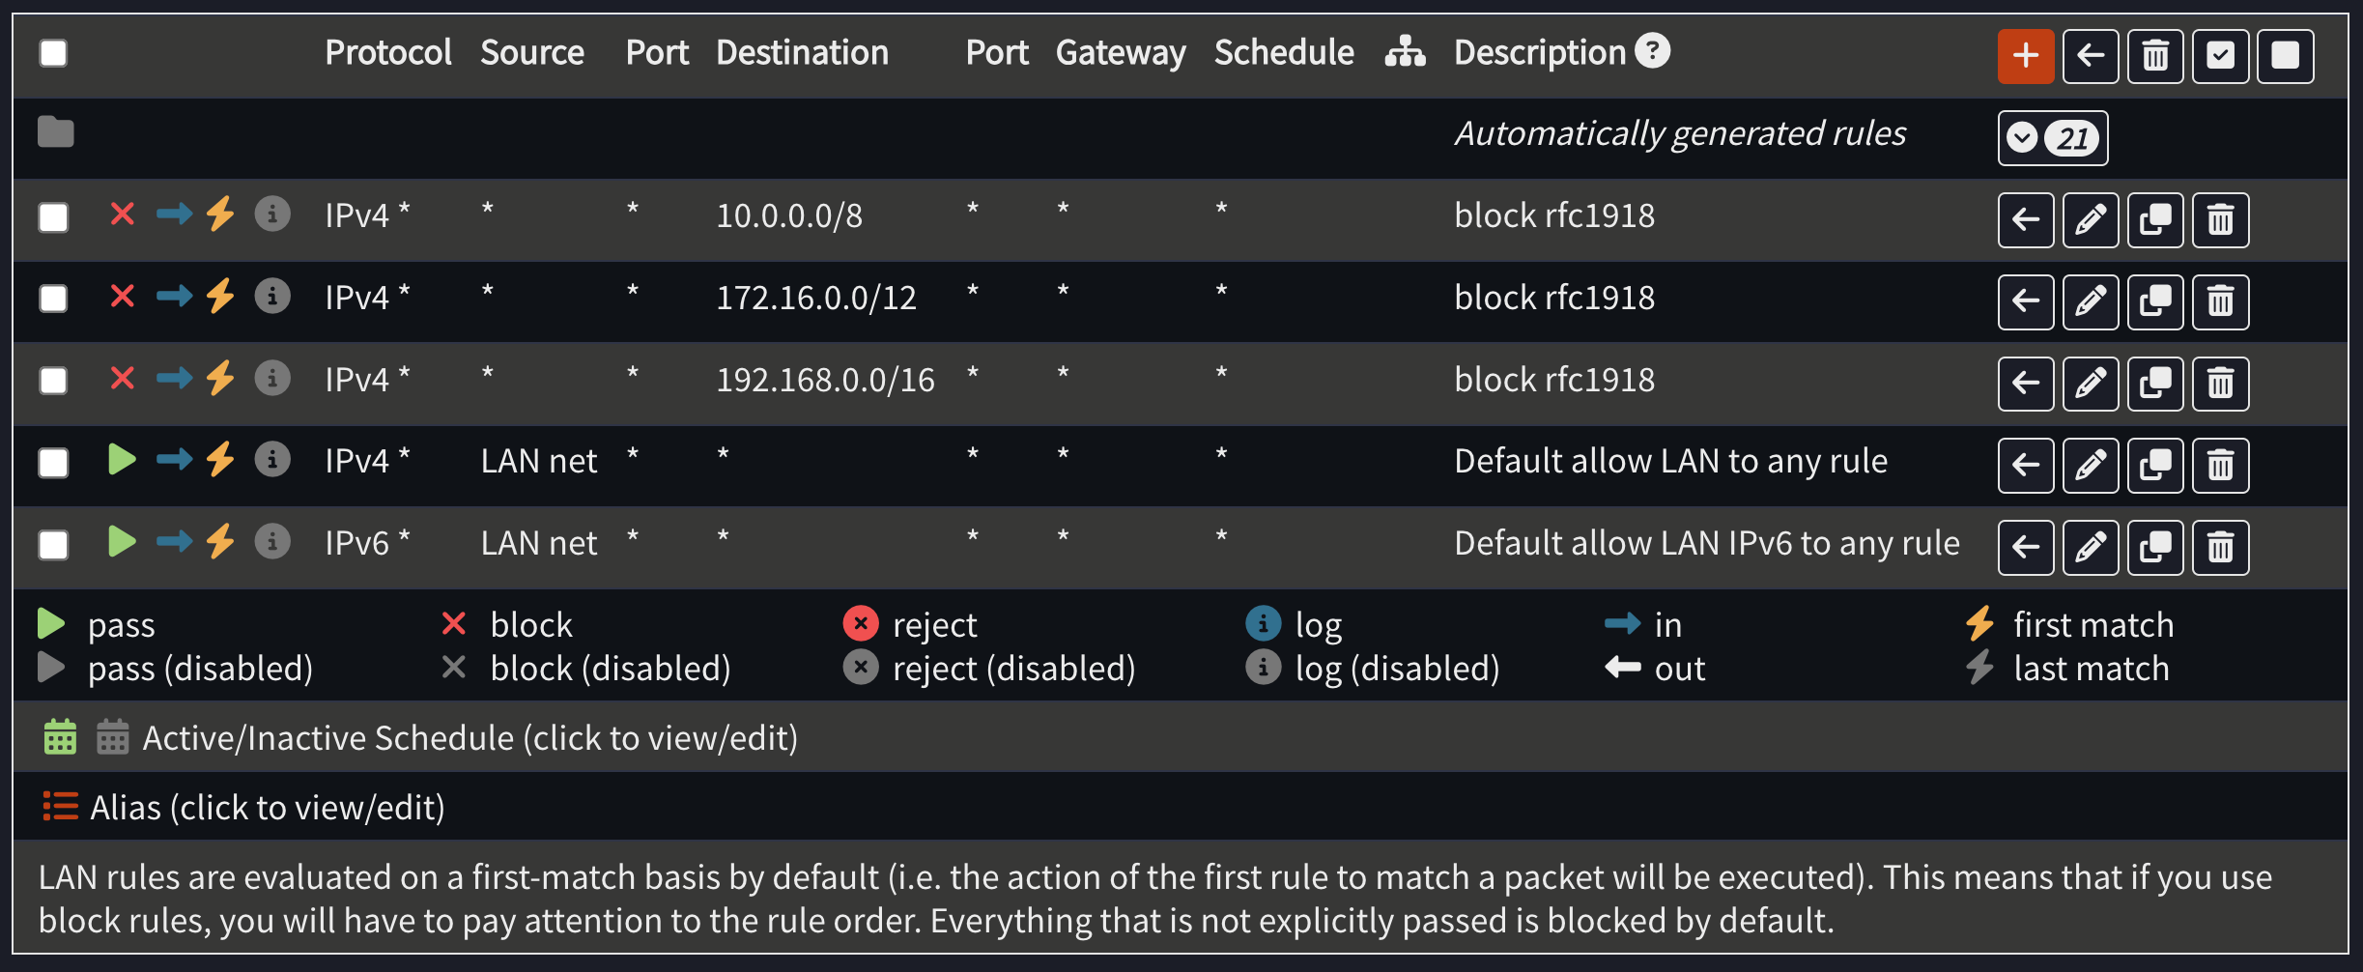
Task: Delete the 192.168.0.0/16 block rule
Action: pyautogui.click(x=2220, y=384)
